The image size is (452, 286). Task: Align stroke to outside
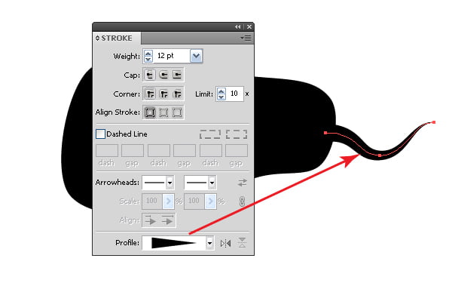click(x=177, y=112)
